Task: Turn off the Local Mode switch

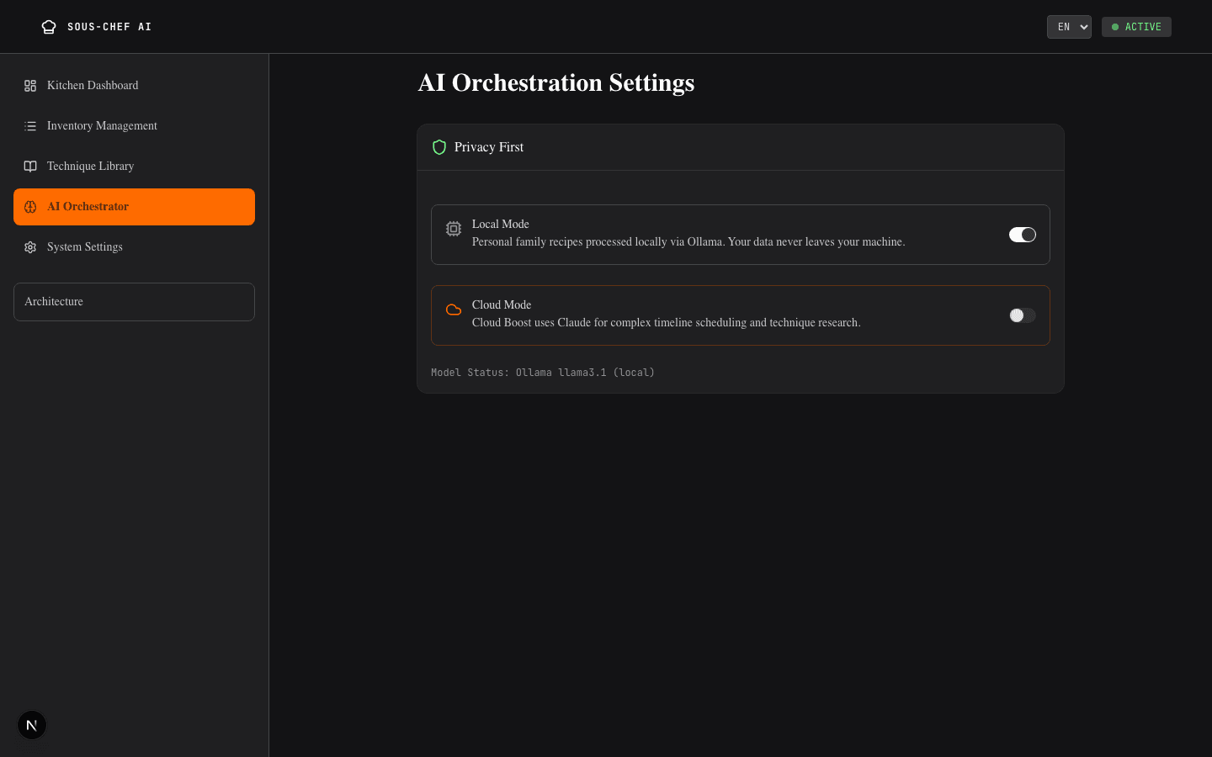Action: point(1023,235)
